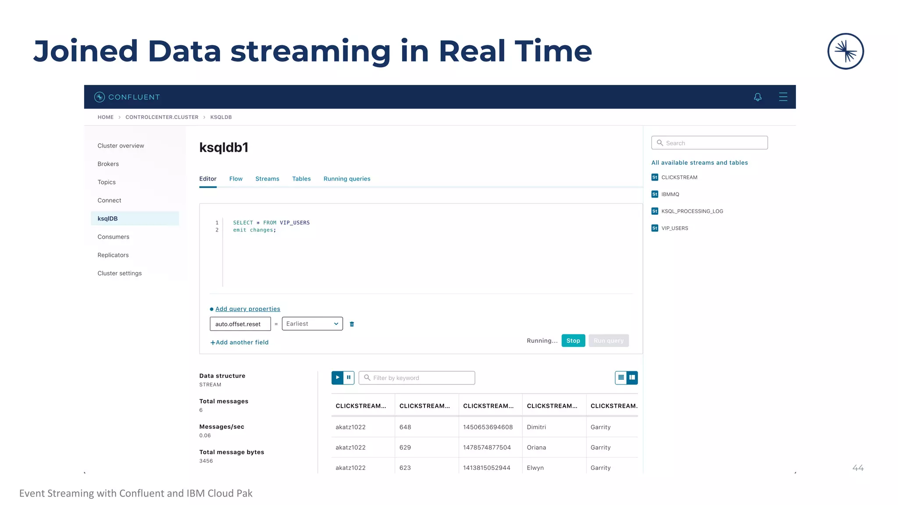
Task: Open the hamburger menu icon
Action: tap(783, 97)
